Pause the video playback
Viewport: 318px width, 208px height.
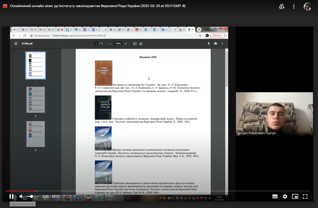[x=11, y=196]
